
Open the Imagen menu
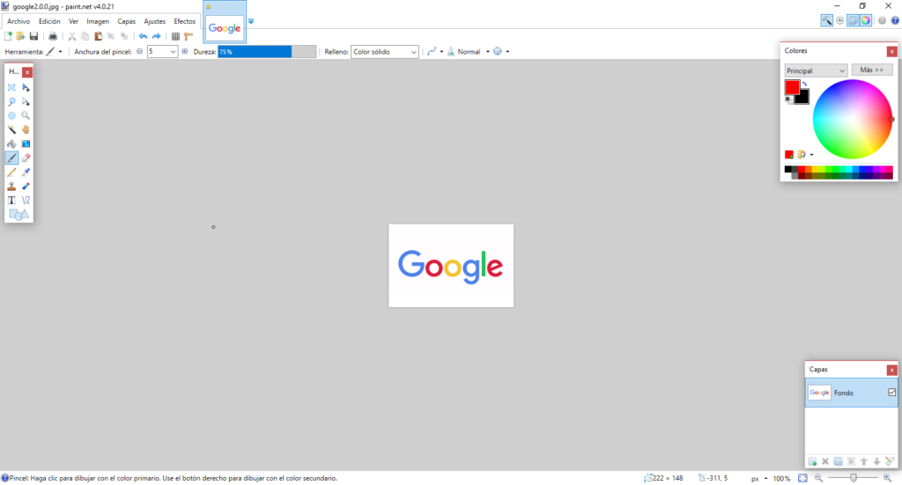tap(98, 21)
